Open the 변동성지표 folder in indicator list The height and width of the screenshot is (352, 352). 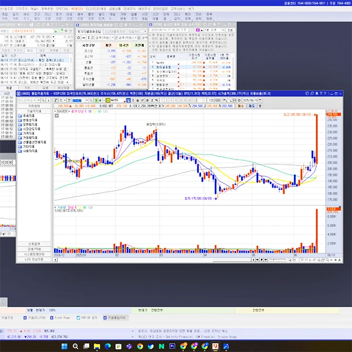[28, 120]
